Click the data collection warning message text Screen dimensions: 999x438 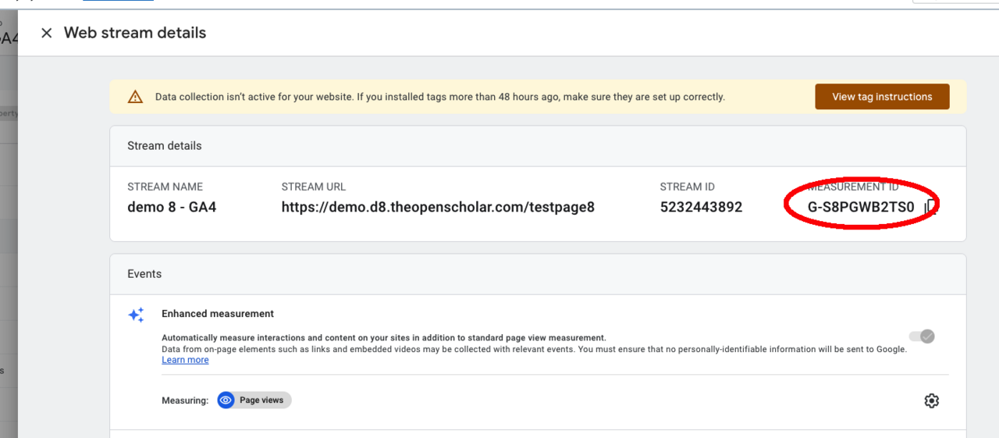(x=439, y=97)
